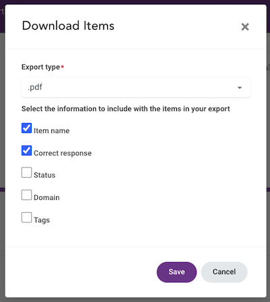Click the 'Select the information to include' instruction text
The image size is (270, 302).
(126, 109)
